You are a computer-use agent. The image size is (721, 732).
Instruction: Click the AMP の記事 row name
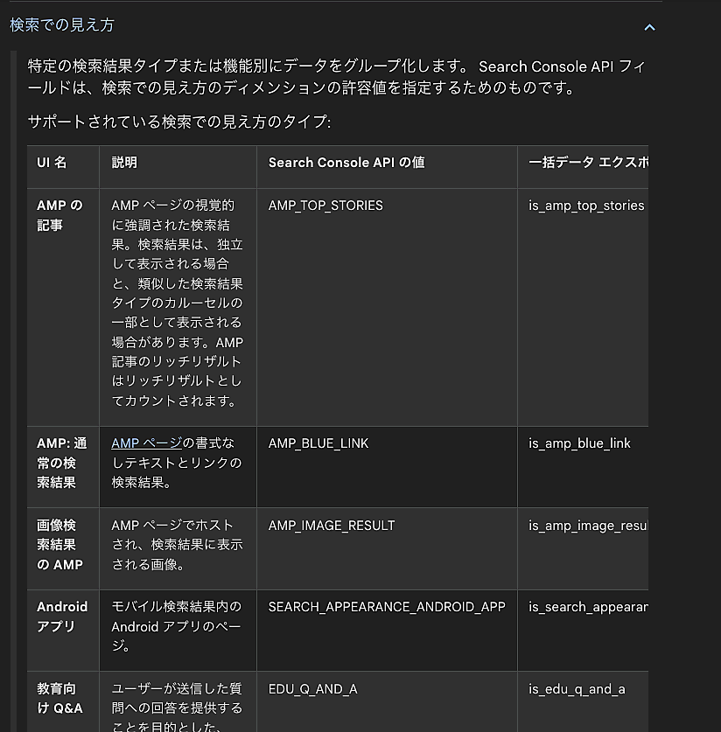[59, 215]
